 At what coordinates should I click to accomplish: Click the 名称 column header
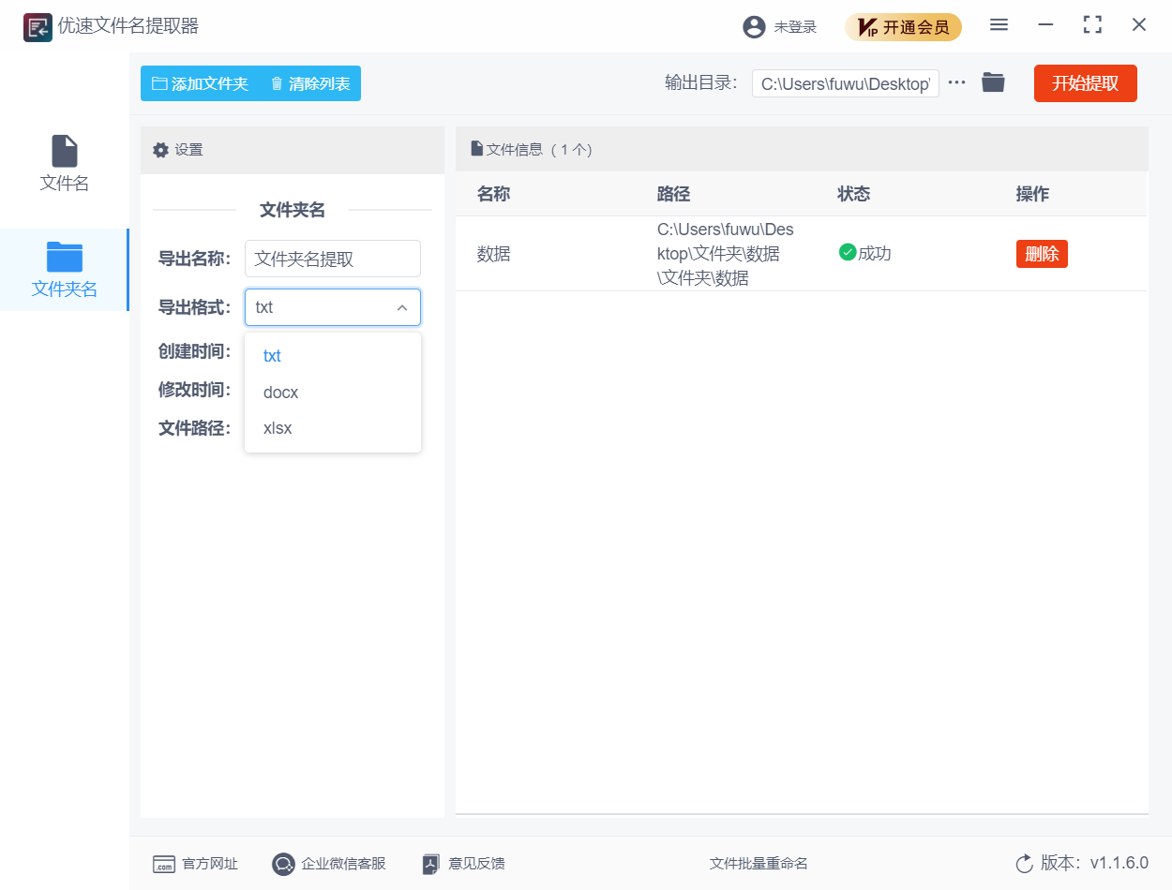[x=493, y=194]
